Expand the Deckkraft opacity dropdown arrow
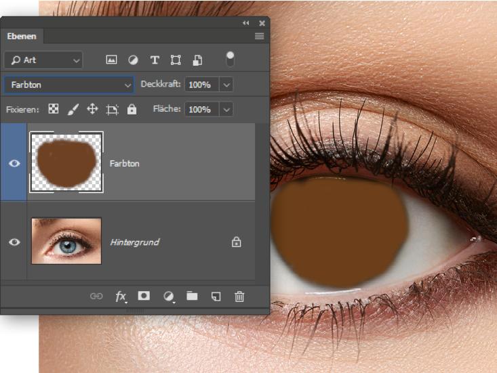 click(226, 85)
